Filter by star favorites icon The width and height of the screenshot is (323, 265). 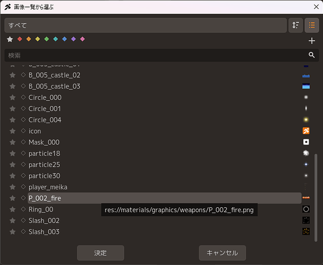(x=10, y=39)
